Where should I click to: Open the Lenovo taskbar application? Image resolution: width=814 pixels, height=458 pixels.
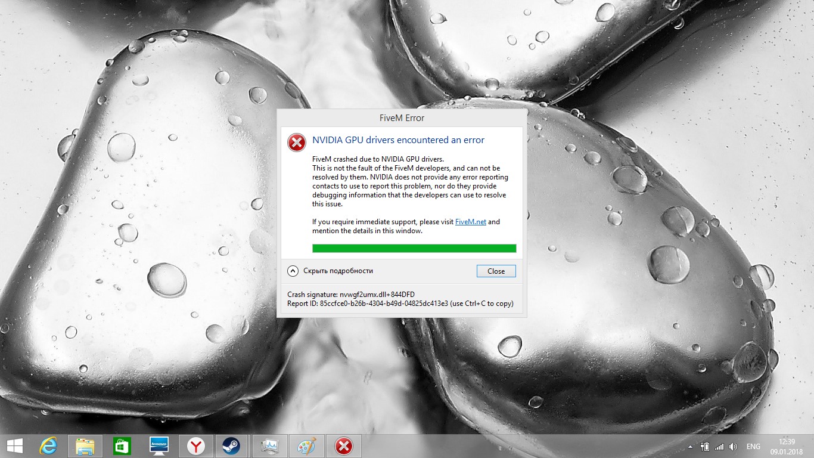click(x=159, y=446)
